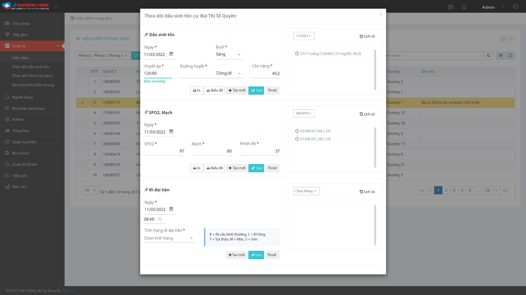Viewport: 526px width, 295px height.
Task: Click the logout icon in top bar
Action: 515,7
